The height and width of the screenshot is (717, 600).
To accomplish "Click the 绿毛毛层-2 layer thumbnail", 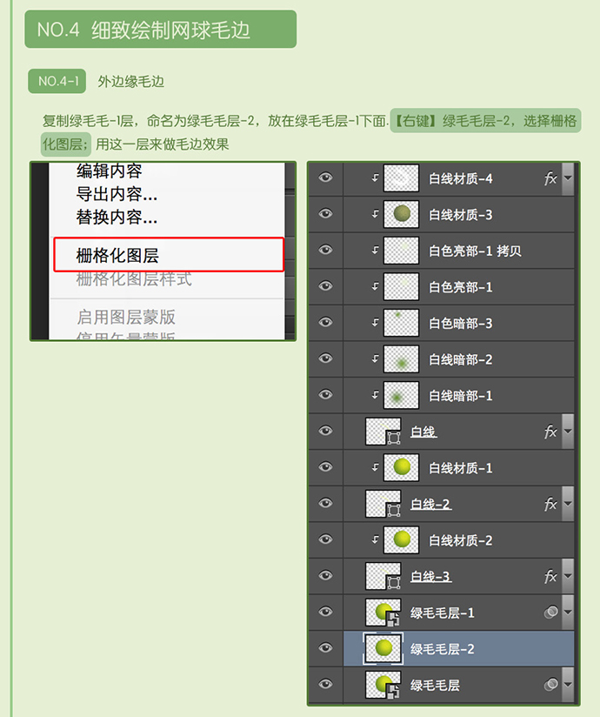I will tap(383, 648).
